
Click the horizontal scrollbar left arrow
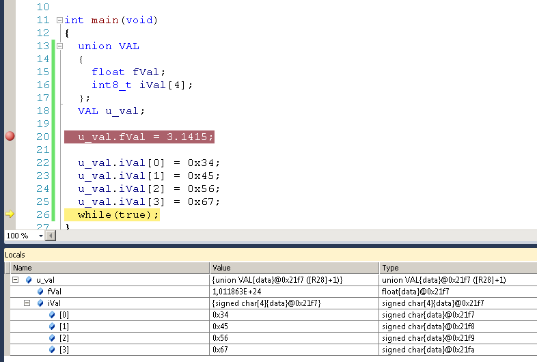[51, 236]
